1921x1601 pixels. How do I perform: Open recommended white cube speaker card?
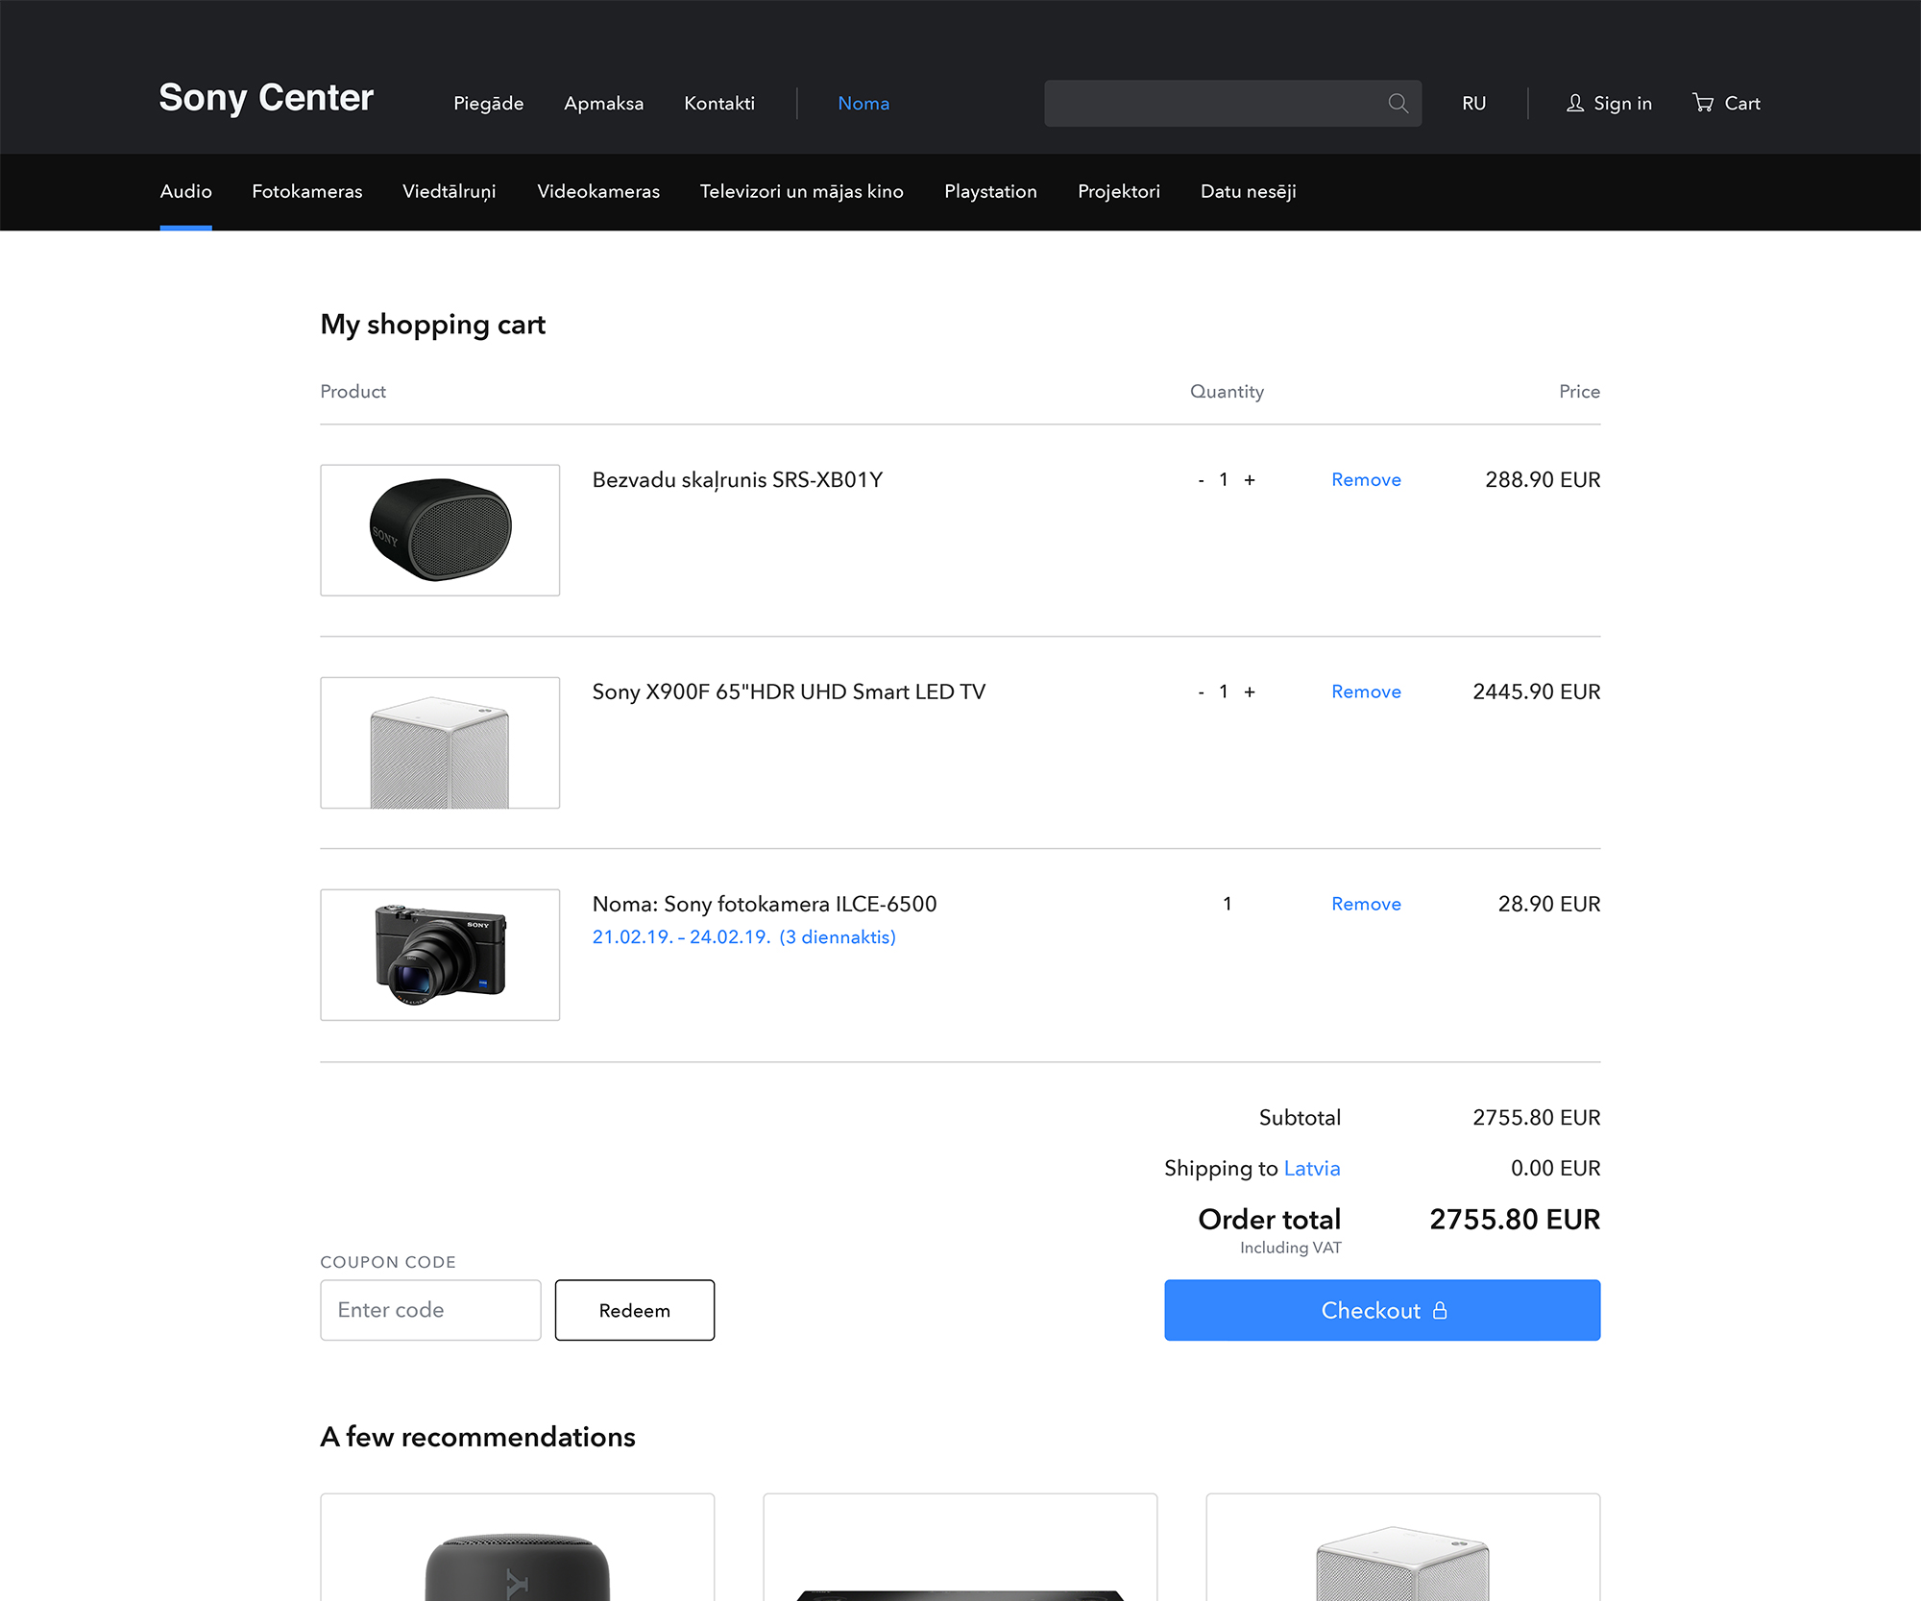[x=1403, y=1547]
